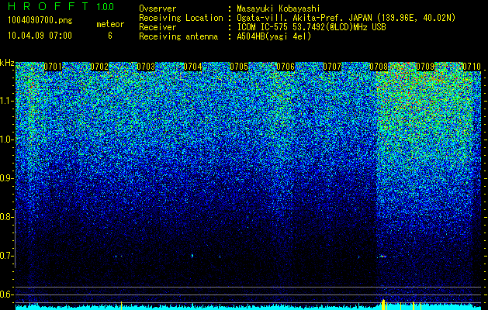Click the 0.8 kHz axis label
Image resolution: width=488 pixels, height=310 pixels.
[7, 217]
